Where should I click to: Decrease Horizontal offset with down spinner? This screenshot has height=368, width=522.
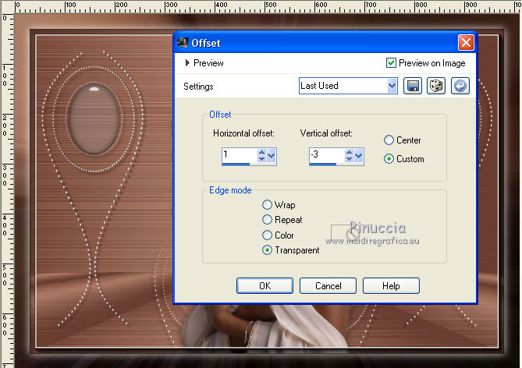[261, 159]
